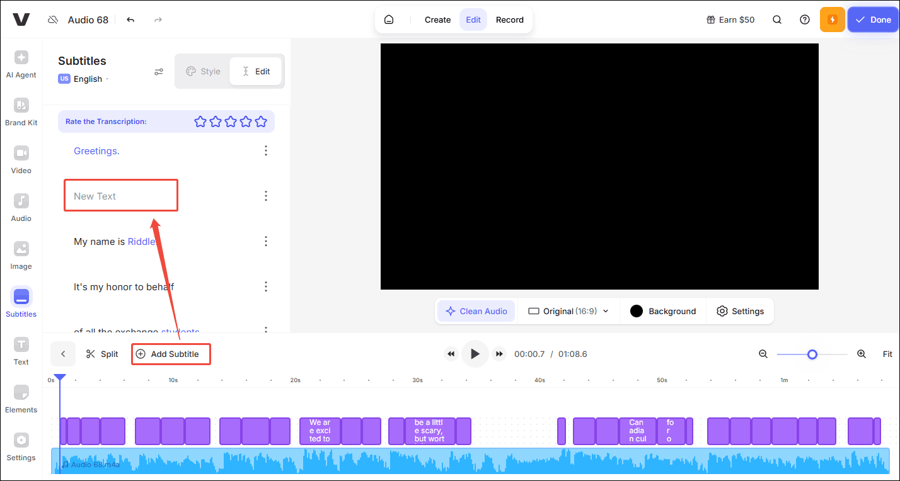900x481 pixels.
Task: Click the 'My name is Riddle' subtitle line
Action: (x=115, y=241)
